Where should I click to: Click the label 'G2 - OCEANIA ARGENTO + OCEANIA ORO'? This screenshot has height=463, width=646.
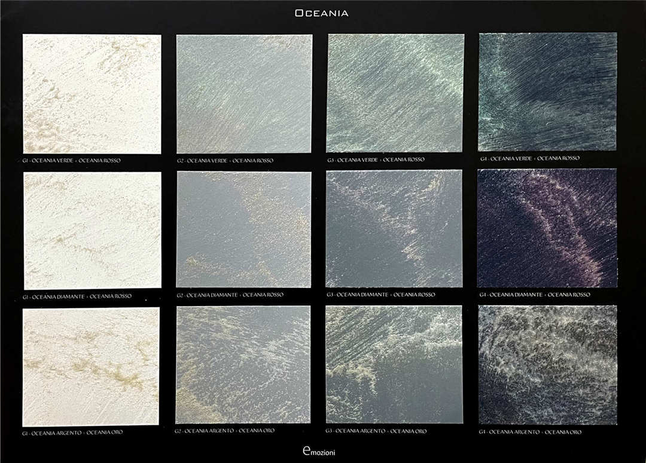(224, 431)
